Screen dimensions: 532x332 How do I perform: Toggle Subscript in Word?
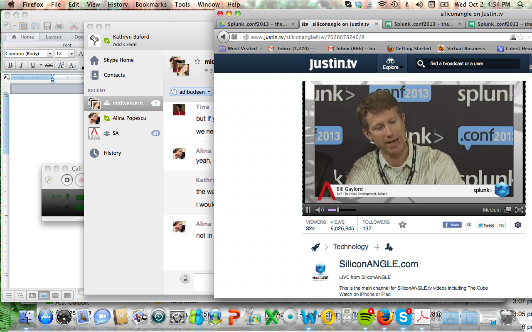tap(72, 65)
